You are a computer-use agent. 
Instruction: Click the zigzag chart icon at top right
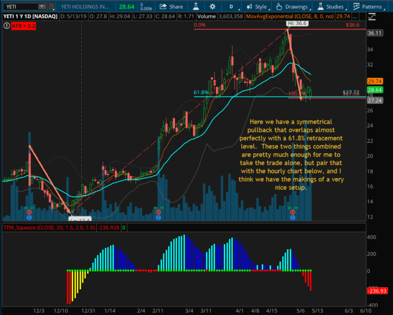coord(372,16)
